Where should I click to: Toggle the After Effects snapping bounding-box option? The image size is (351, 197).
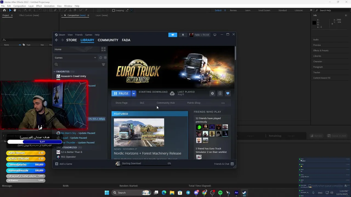[x=132, y=10]
